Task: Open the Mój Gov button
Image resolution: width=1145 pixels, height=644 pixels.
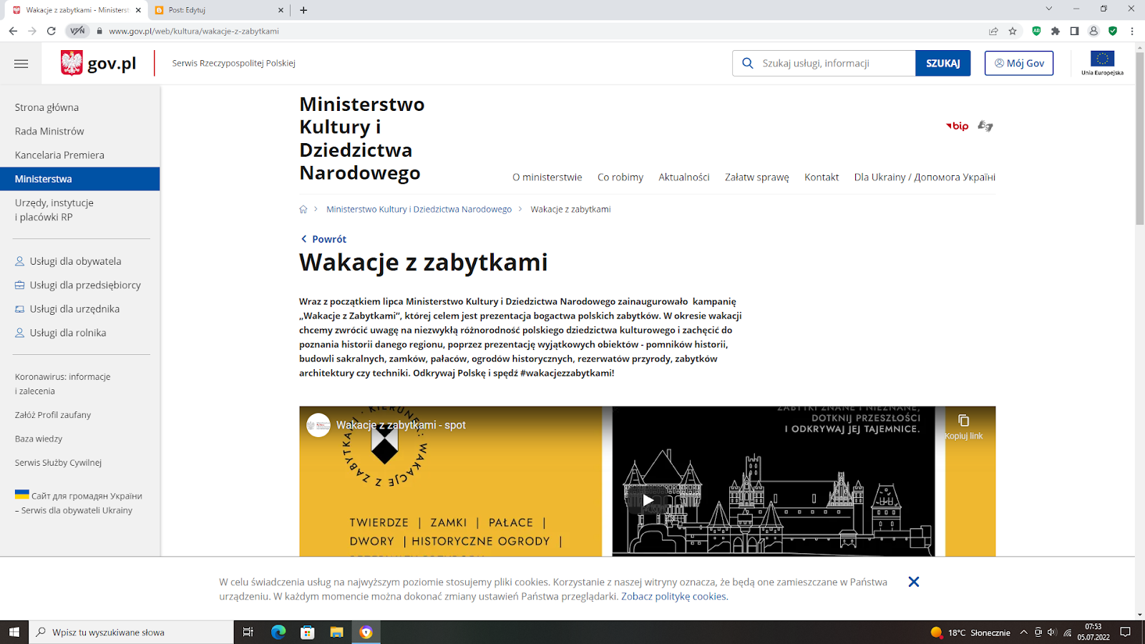Action: pyautogui.click(x=1019, y=63)
